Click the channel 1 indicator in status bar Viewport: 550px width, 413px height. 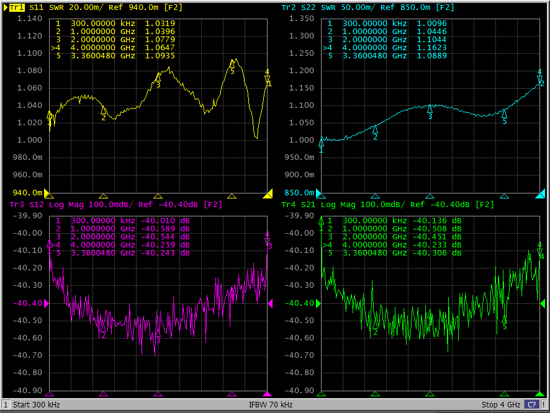click(6, 405)
